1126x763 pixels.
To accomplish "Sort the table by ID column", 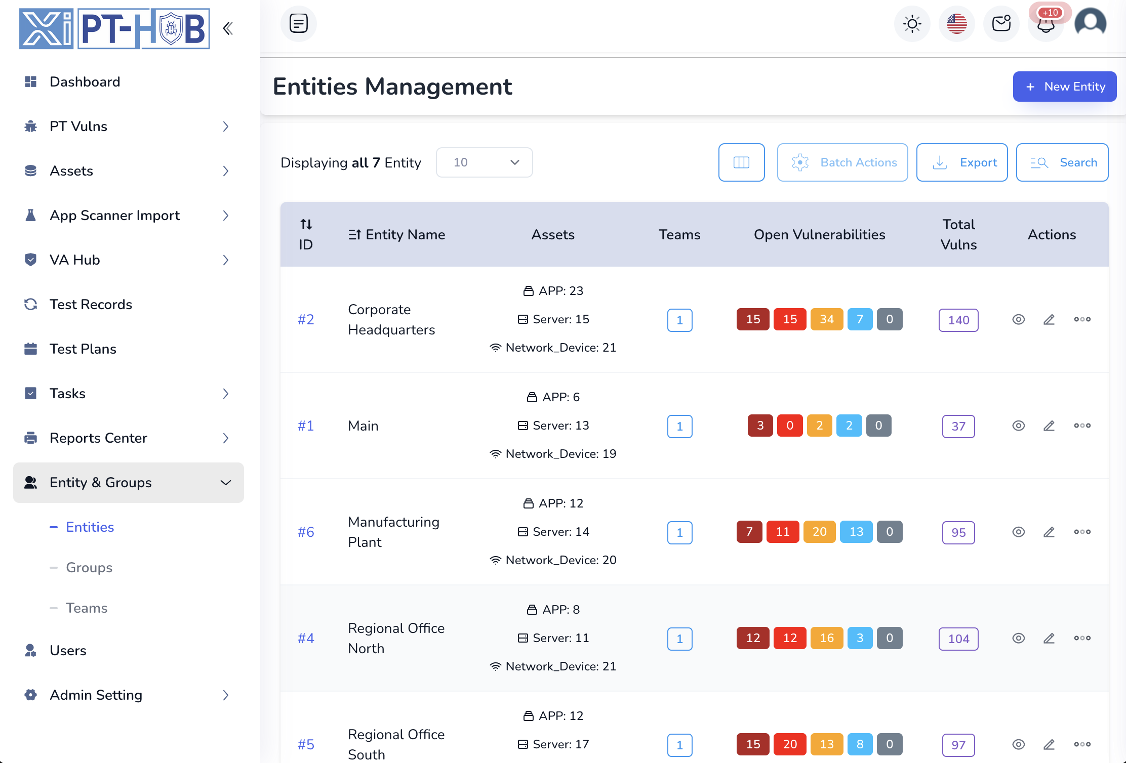I will [x=306, y=235].
